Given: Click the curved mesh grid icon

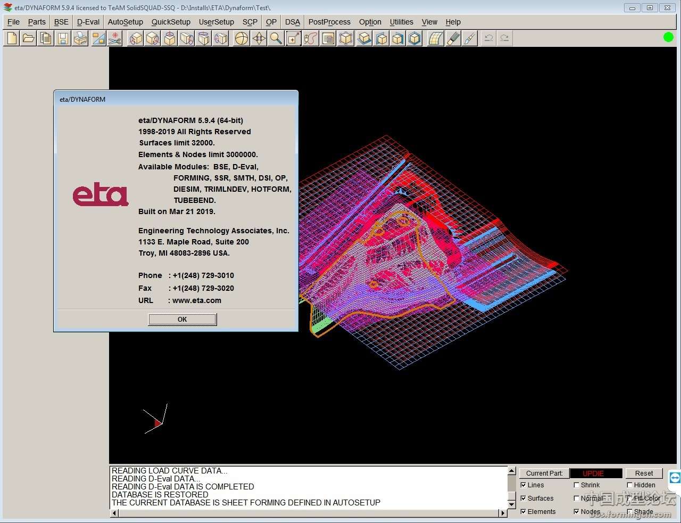Looking at the screenshot, I should tap(436, 38).
